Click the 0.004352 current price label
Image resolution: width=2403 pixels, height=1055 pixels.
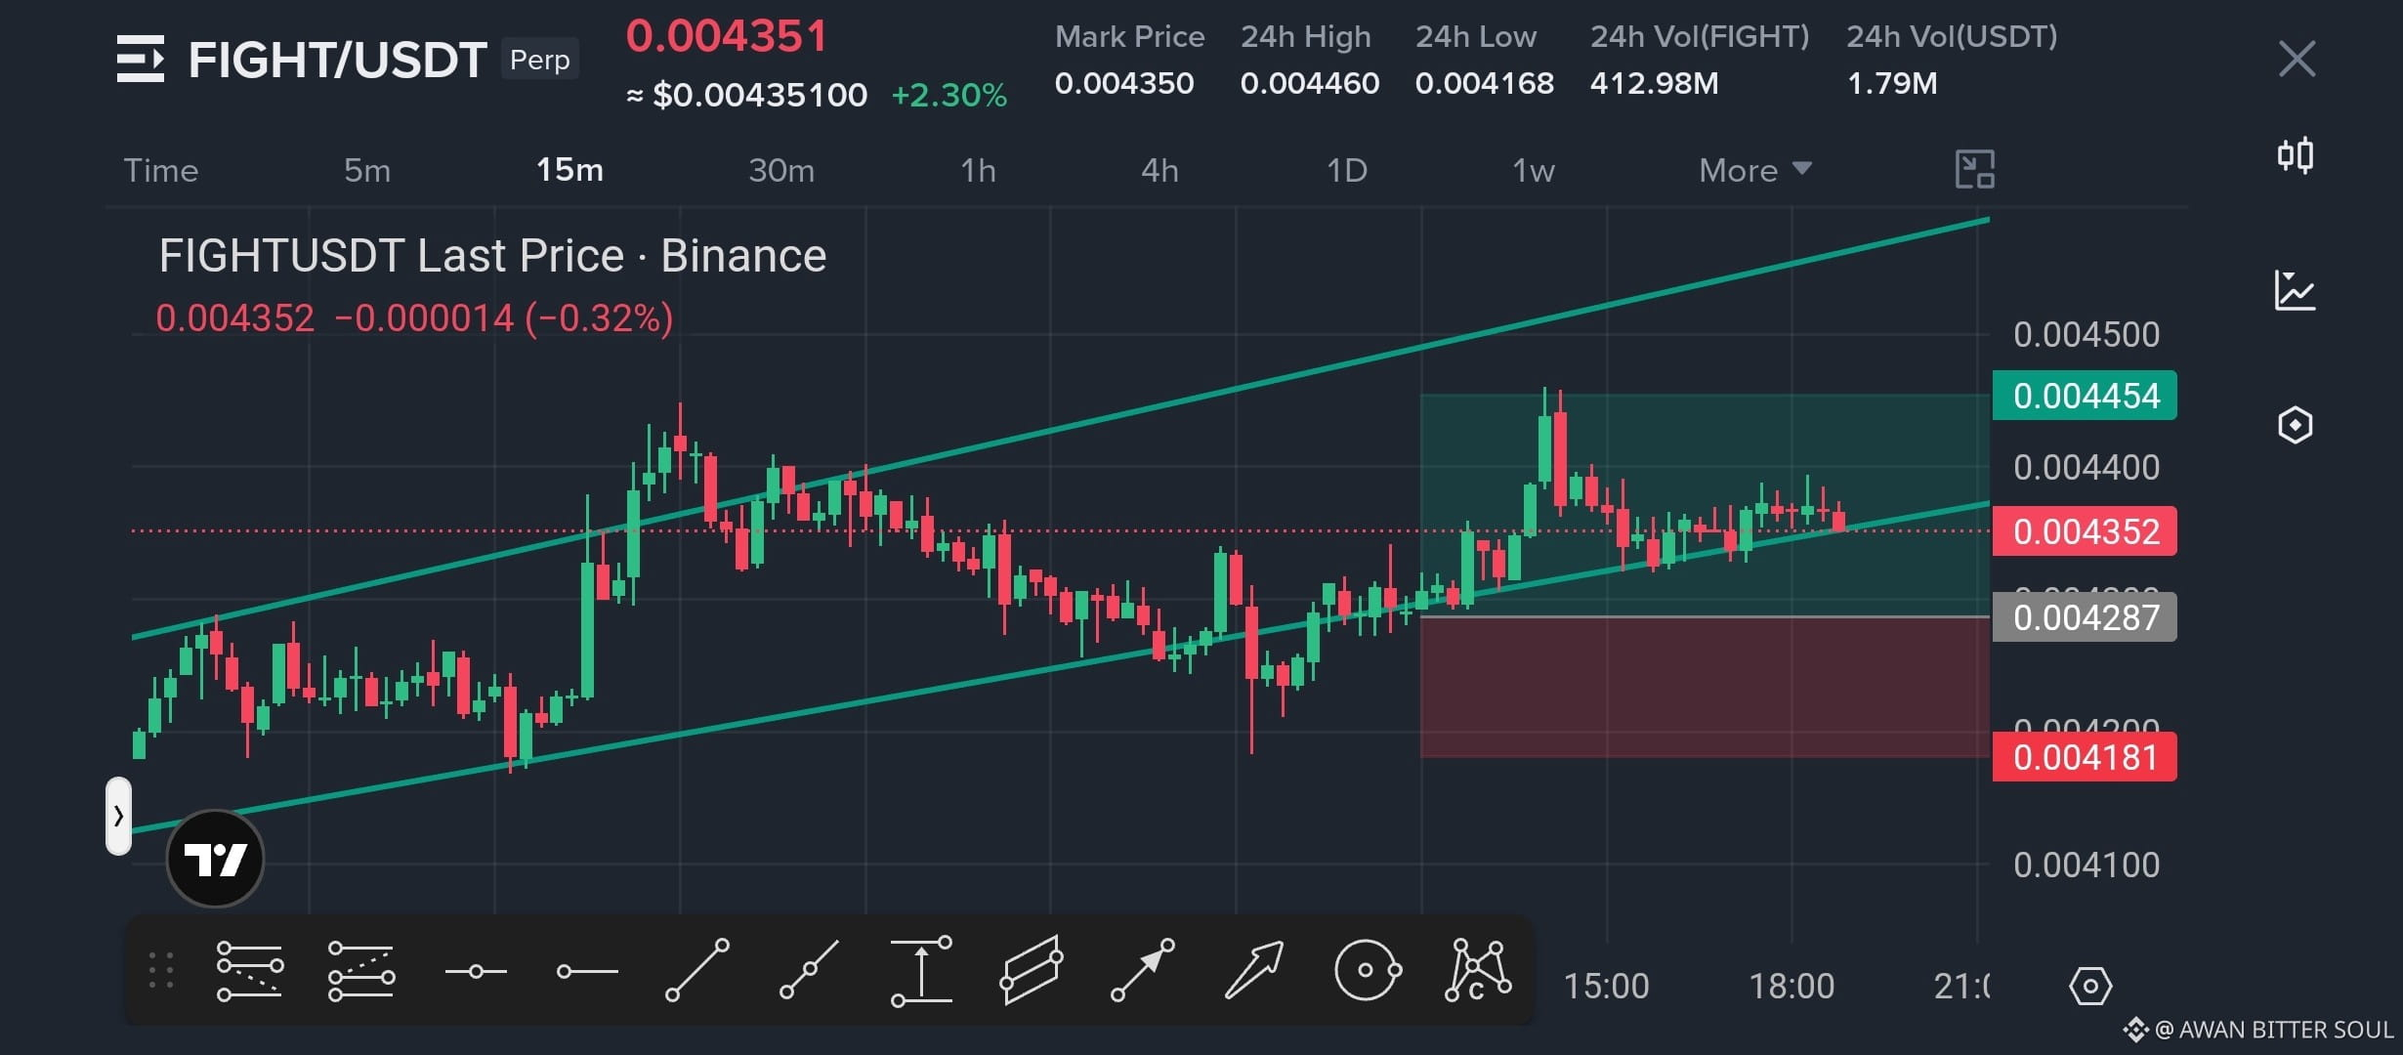point(2085,531)
